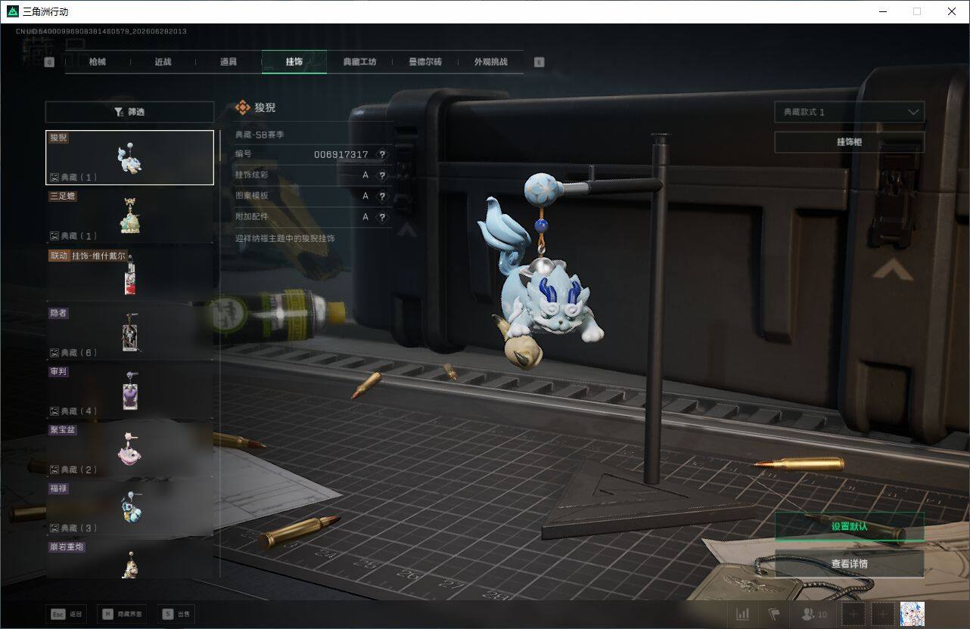Click the 典藏-S8赛季 label
The height and width of the screenshot is (629, 970).
click(260, 135)
